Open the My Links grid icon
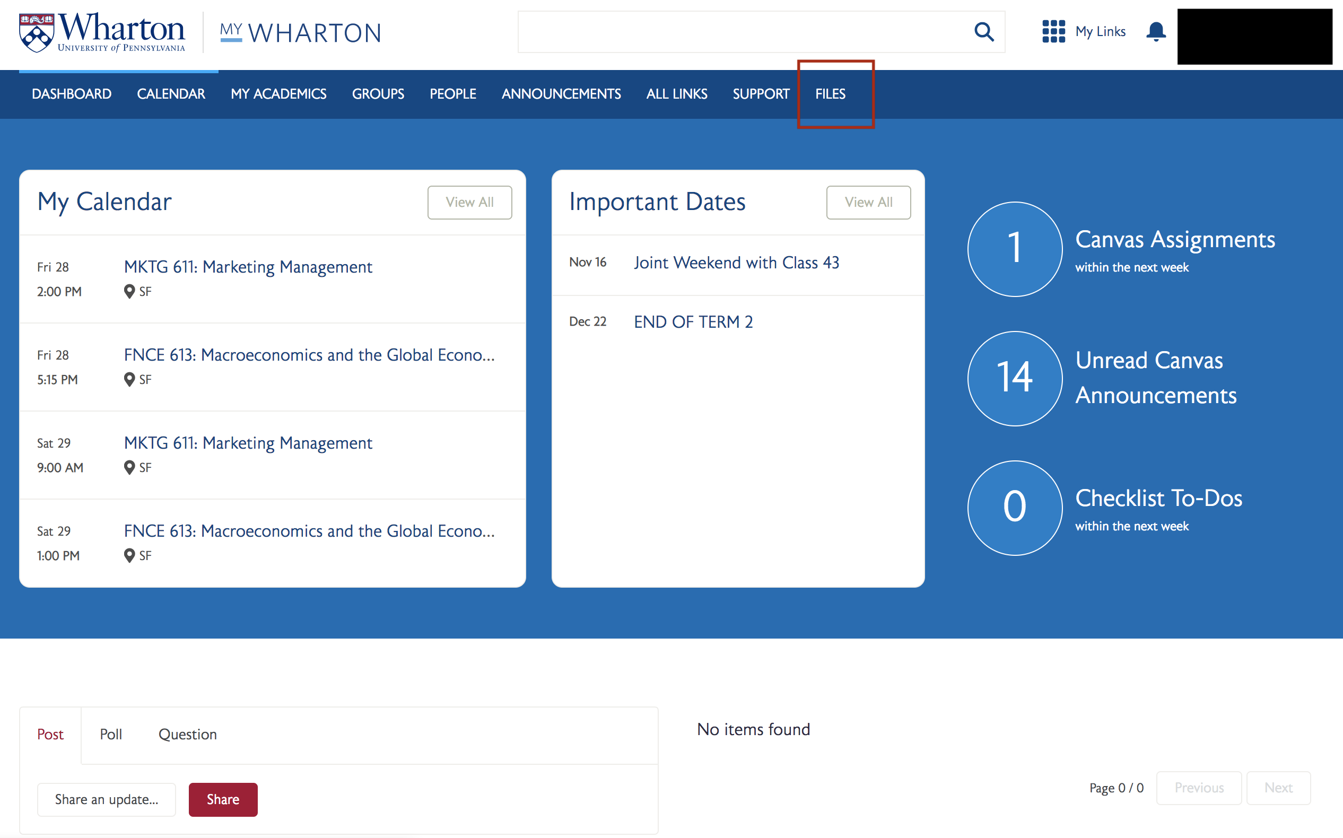1343x838 pixels. pyautogui.click(x=1053, y=32)
